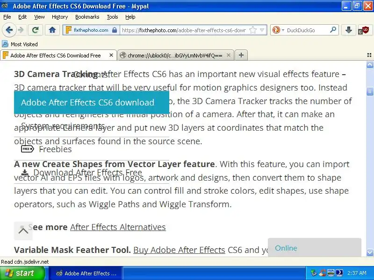The width and height of the screenshot is (374, 280).
Task: Click the Adobe After Effects CS6 download item
Action: [92, 102]
